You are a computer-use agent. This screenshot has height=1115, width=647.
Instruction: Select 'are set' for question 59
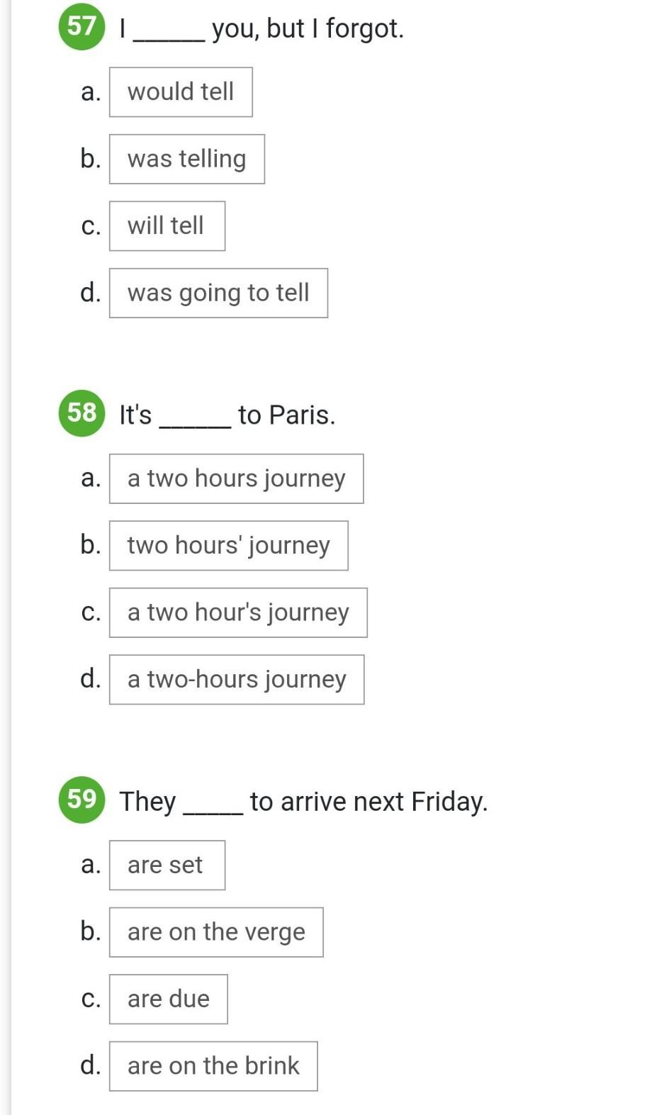click(x=167, y=865)
